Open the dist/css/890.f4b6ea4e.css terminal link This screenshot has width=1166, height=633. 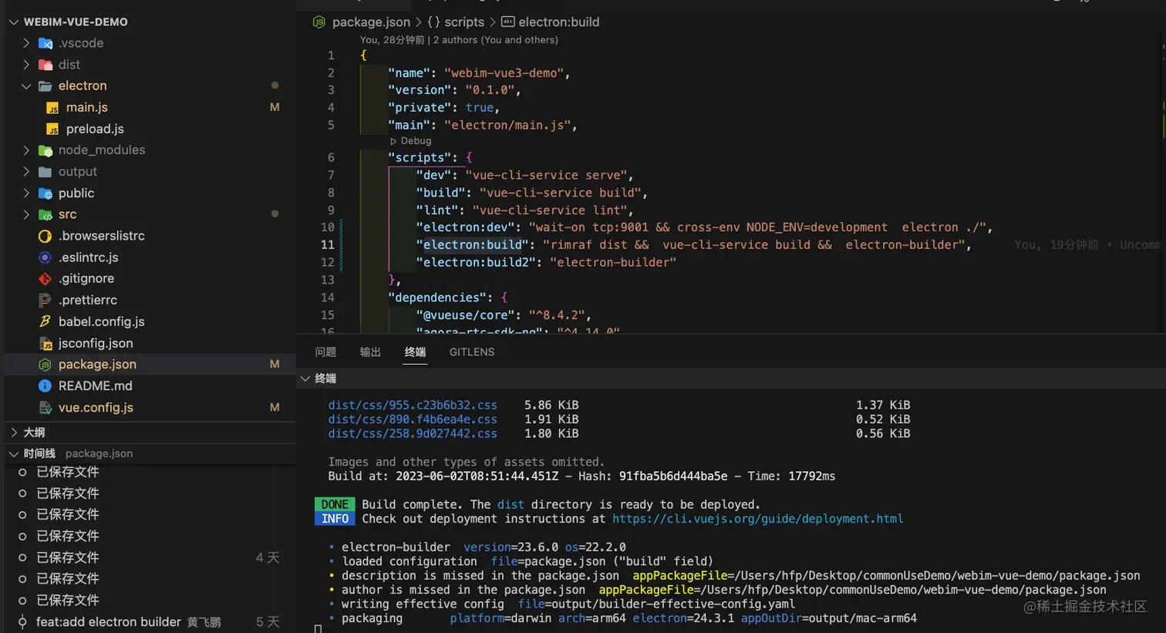click(413, 419)
